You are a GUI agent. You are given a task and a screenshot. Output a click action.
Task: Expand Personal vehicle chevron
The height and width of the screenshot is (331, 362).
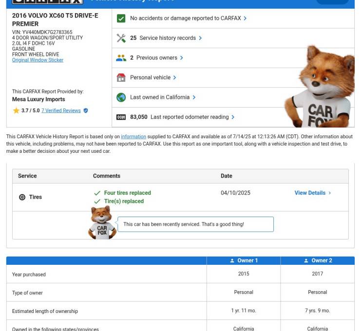[174, 77]
